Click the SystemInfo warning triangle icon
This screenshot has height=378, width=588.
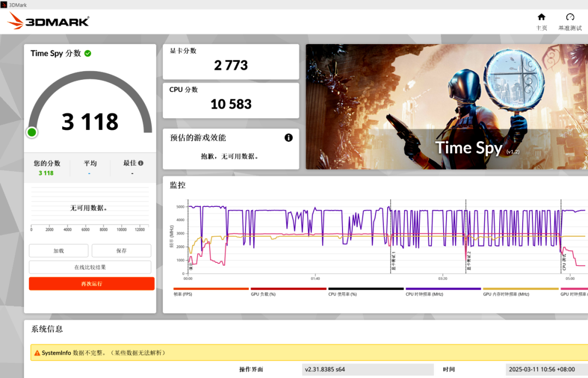(x=37, y=353)
